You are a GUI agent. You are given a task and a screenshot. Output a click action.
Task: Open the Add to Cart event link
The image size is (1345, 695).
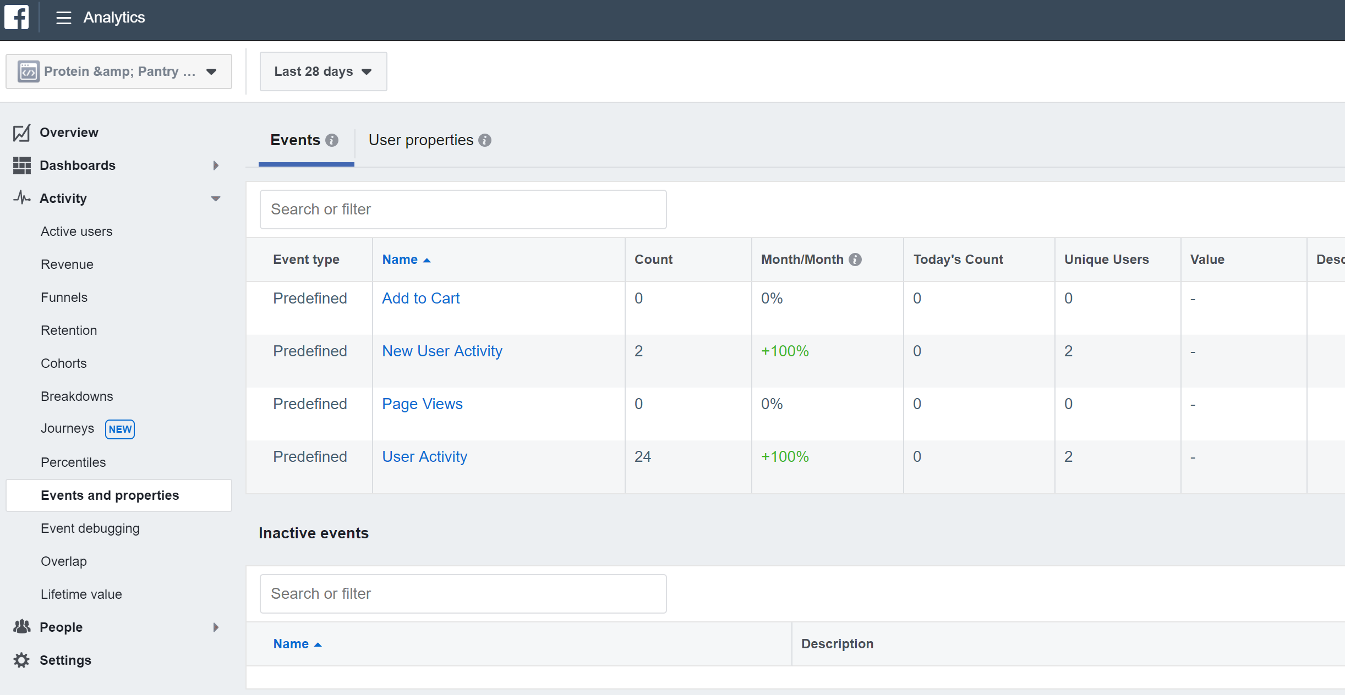click(x=420, y=298)
